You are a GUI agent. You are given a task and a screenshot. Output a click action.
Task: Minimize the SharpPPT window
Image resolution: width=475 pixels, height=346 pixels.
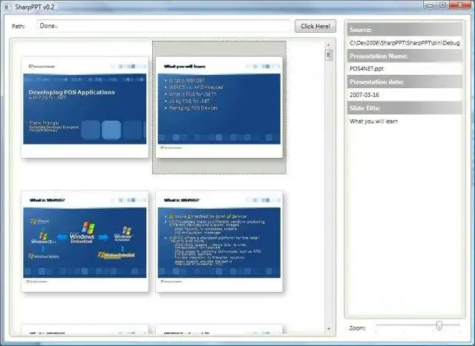429,5
